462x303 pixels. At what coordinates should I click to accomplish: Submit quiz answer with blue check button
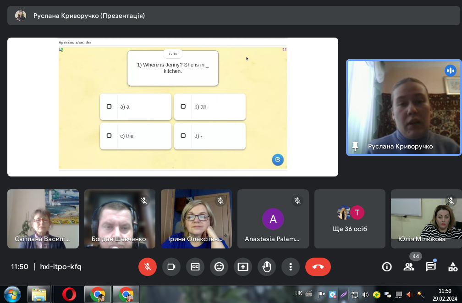(278, 160)
